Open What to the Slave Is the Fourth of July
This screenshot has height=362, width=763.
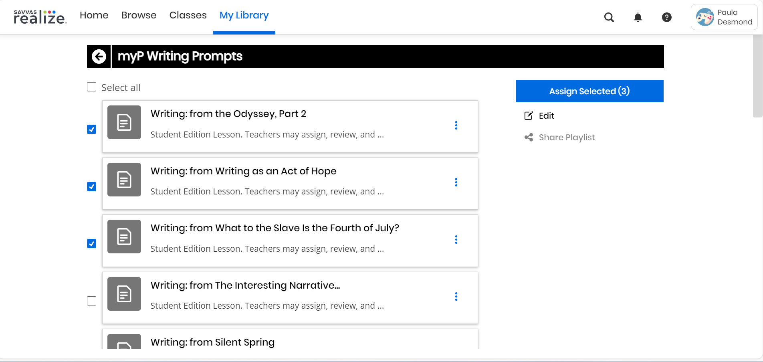pyautogui.click(x=275, y=228)
